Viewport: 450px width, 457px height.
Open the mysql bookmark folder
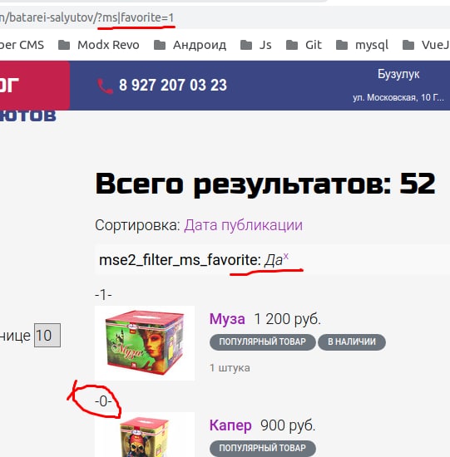pos(362,45)
